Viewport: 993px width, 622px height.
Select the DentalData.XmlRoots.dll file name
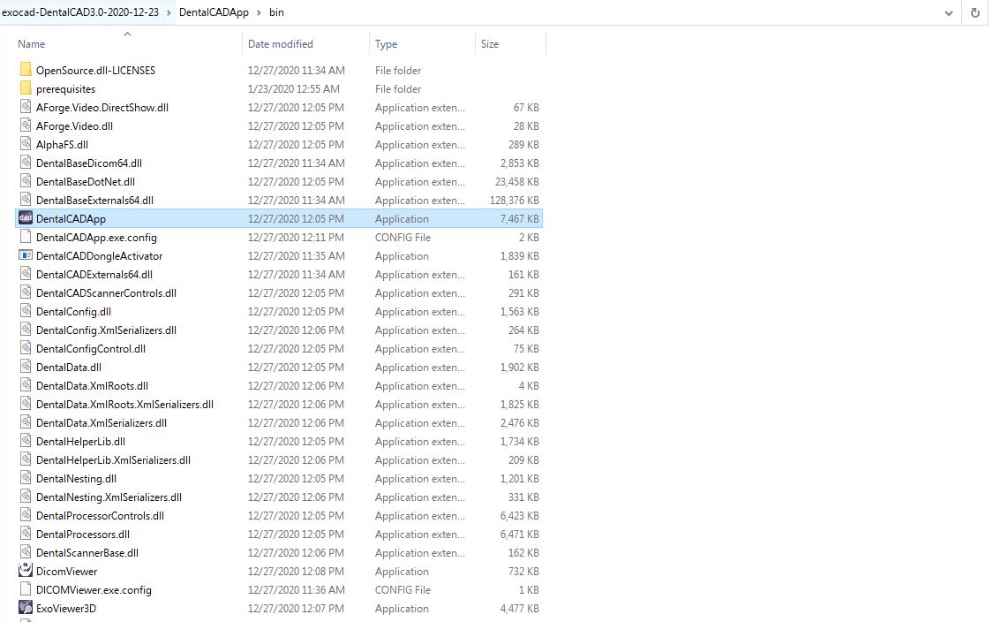[92, 385]
